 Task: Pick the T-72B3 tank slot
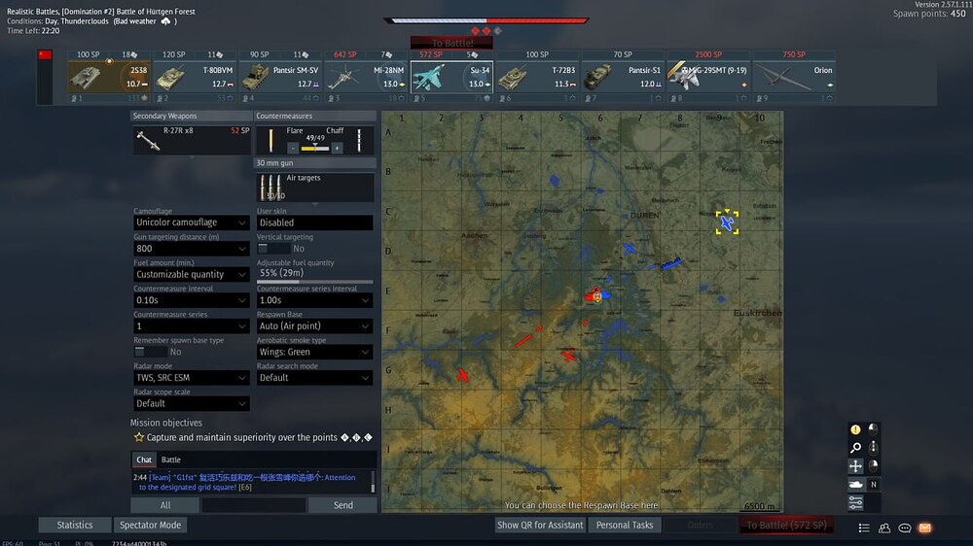coord(537,77)
